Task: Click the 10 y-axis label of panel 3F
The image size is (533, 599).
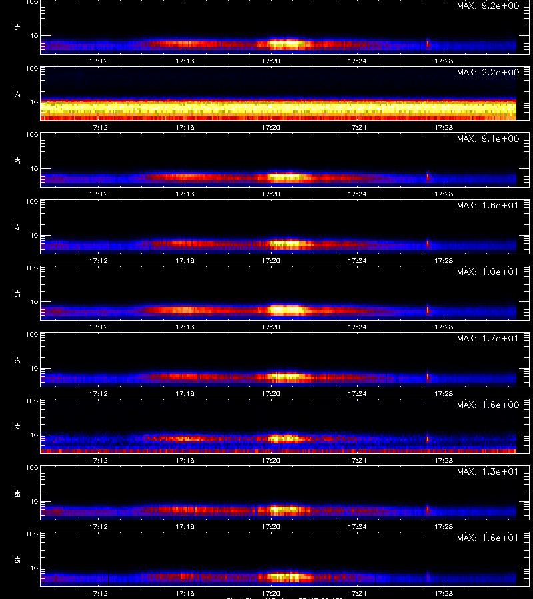Action: [x=34, y=168]
